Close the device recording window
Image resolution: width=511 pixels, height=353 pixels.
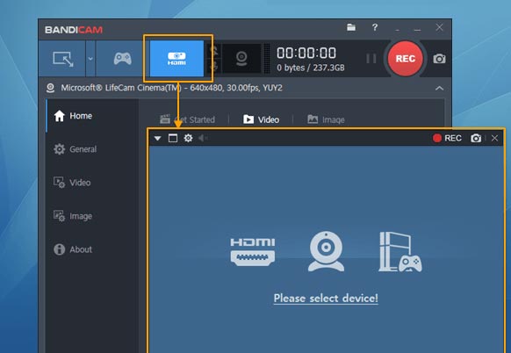(494, 138)
